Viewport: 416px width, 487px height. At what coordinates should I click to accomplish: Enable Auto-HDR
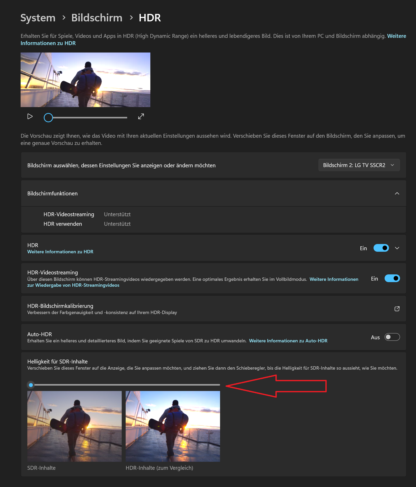point(392,337)
